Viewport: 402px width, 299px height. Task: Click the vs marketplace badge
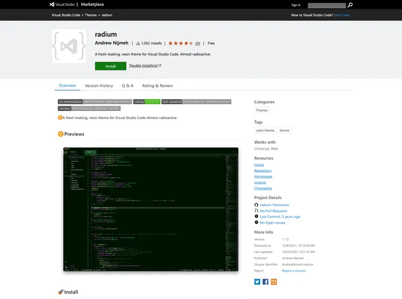pos(95,102)
